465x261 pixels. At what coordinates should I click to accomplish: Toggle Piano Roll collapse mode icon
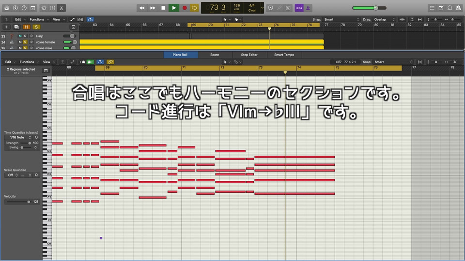[x=62, y=62]
